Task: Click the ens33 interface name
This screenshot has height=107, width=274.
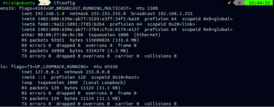Action: (x=7, y=8)
